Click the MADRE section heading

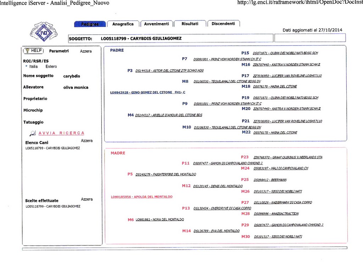point(118,153)
